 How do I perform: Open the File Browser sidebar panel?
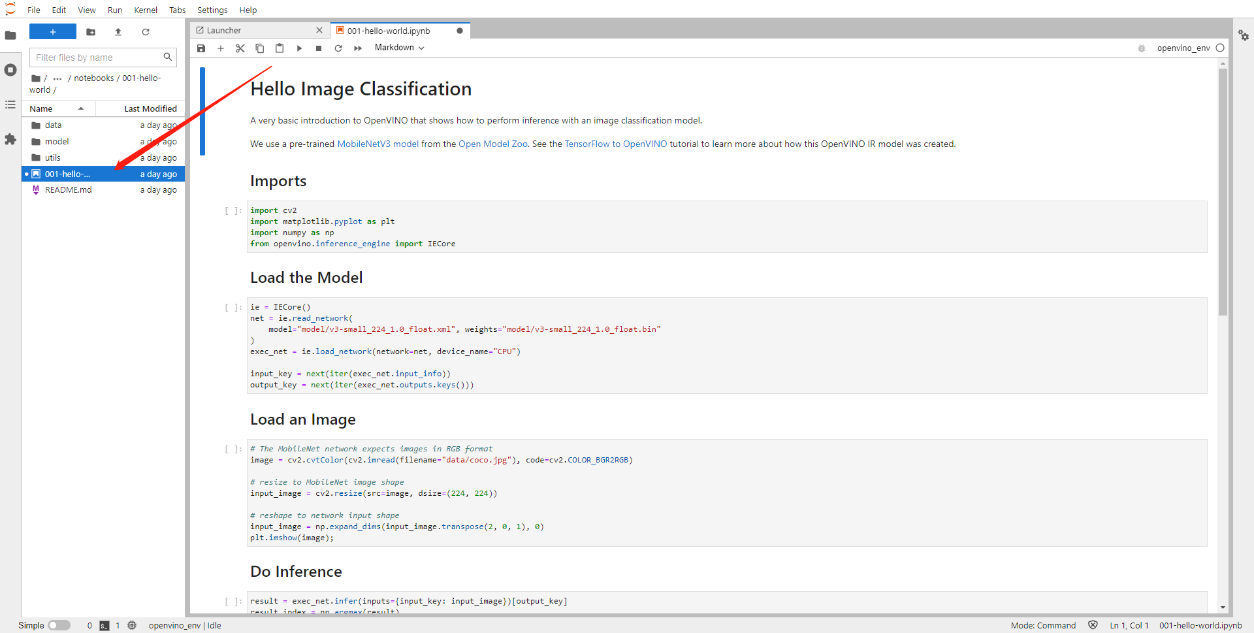10,35
